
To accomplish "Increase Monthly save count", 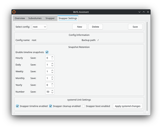I will click(52, 77).
